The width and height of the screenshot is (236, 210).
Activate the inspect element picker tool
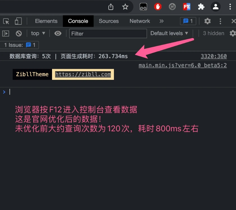coord(6,21)
